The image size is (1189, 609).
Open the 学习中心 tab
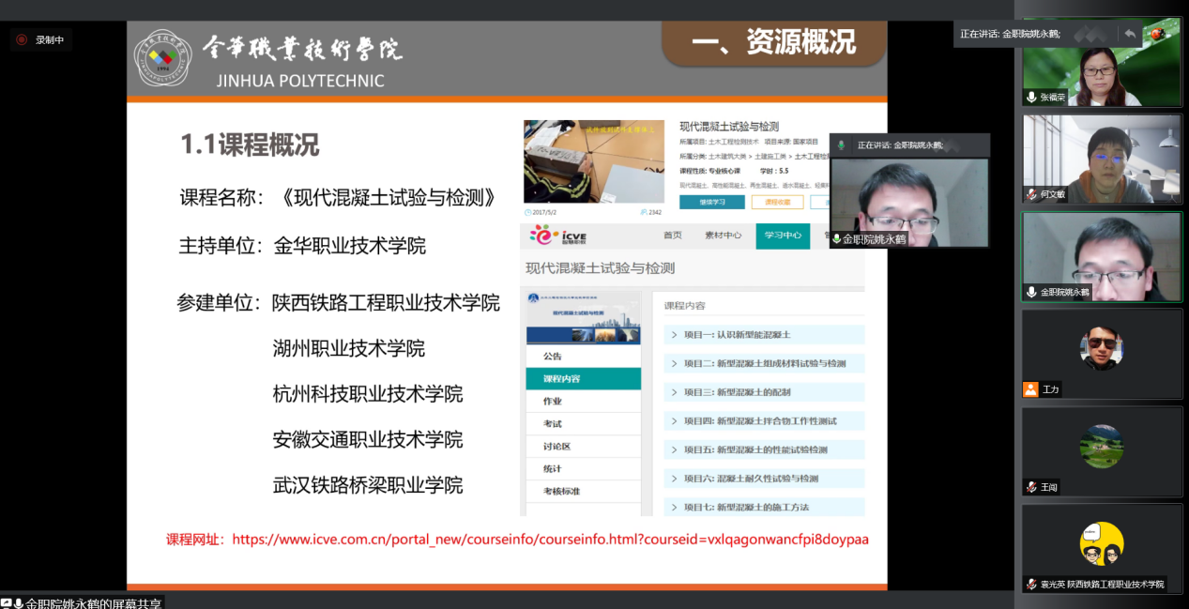pyautogui.click(x=782, y=236)
